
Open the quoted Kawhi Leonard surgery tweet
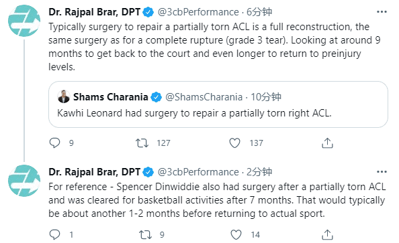218,104
